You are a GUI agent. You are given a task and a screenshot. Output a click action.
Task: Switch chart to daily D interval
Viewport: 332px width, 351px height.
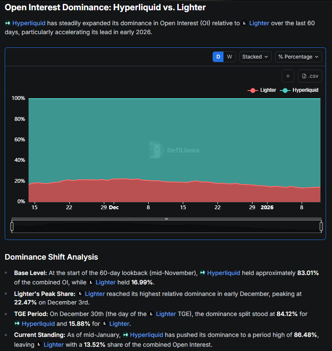218,57
